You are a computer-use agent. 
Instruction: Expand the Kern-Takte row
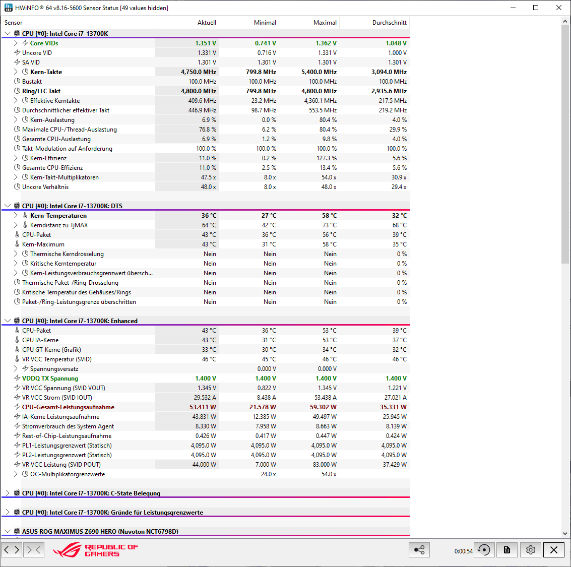point(15,72)
